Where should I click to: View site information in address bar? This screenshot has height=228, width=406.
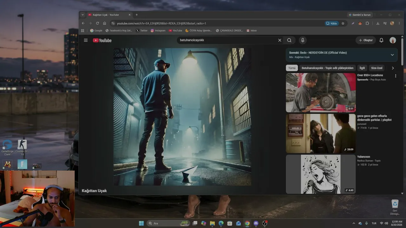click(113, 23)
